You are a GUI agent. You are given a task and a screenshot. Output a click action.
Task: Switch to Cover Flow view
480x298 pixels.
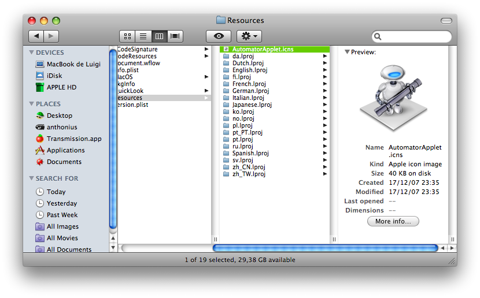coord(175,36)
